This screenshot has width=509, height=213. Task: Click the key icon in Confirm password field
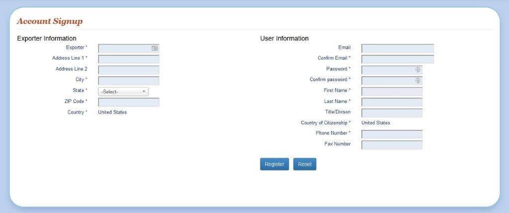pyautogui.click(x=418, y=80)
